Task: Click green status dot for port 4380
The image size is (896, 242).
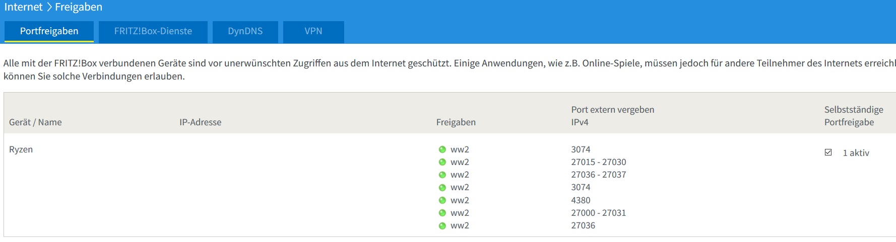Action: click(x=442, y=200)
